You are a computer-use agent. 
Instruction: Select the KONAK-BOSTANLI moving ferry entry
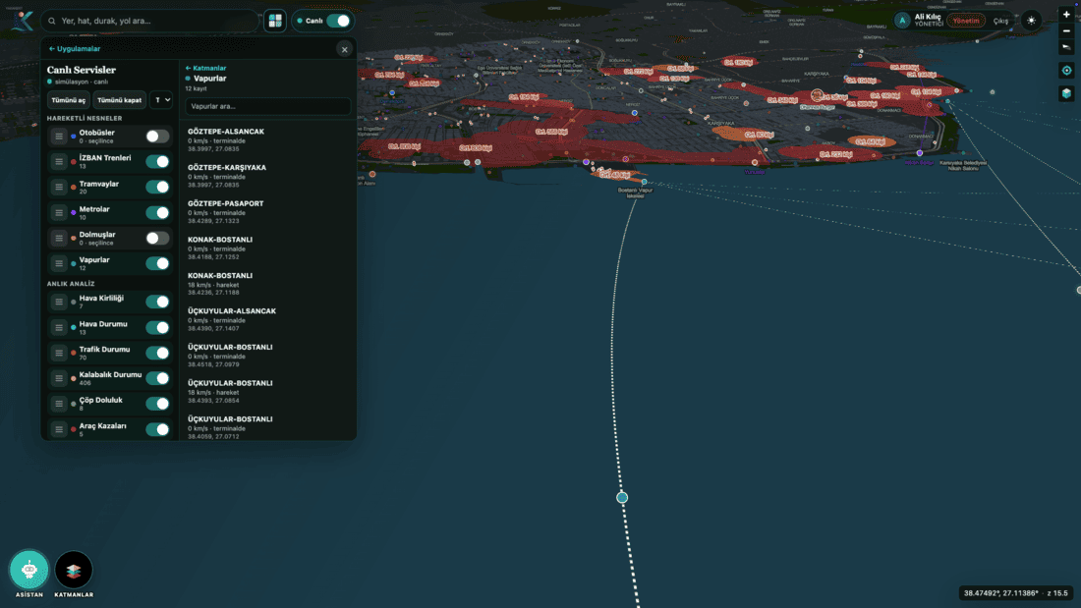click(267, 284)
